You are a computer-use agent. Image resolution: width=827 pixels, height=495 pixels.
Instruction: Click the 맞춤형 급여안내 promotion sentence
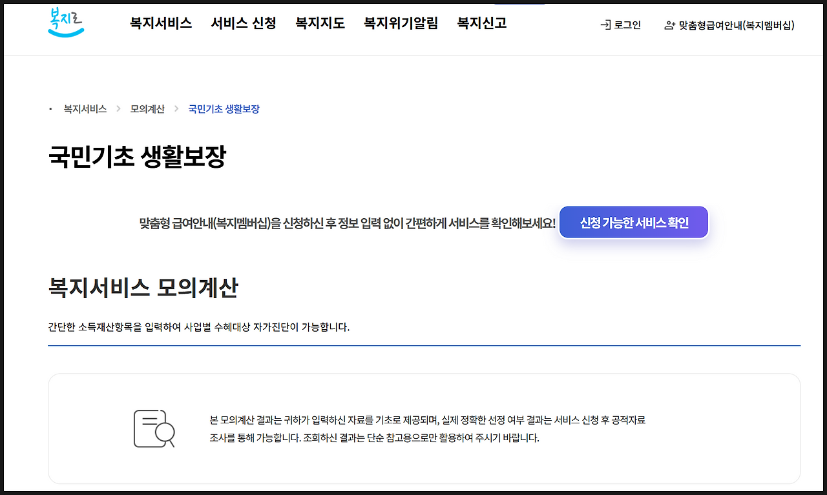point(348,223)
